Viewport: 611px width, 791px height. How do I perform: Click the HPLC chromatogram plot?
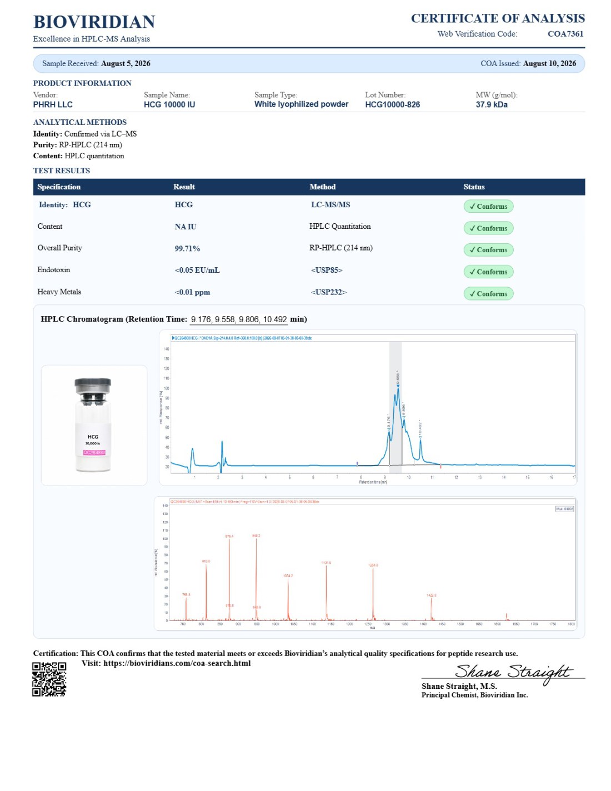pos(368,408)
